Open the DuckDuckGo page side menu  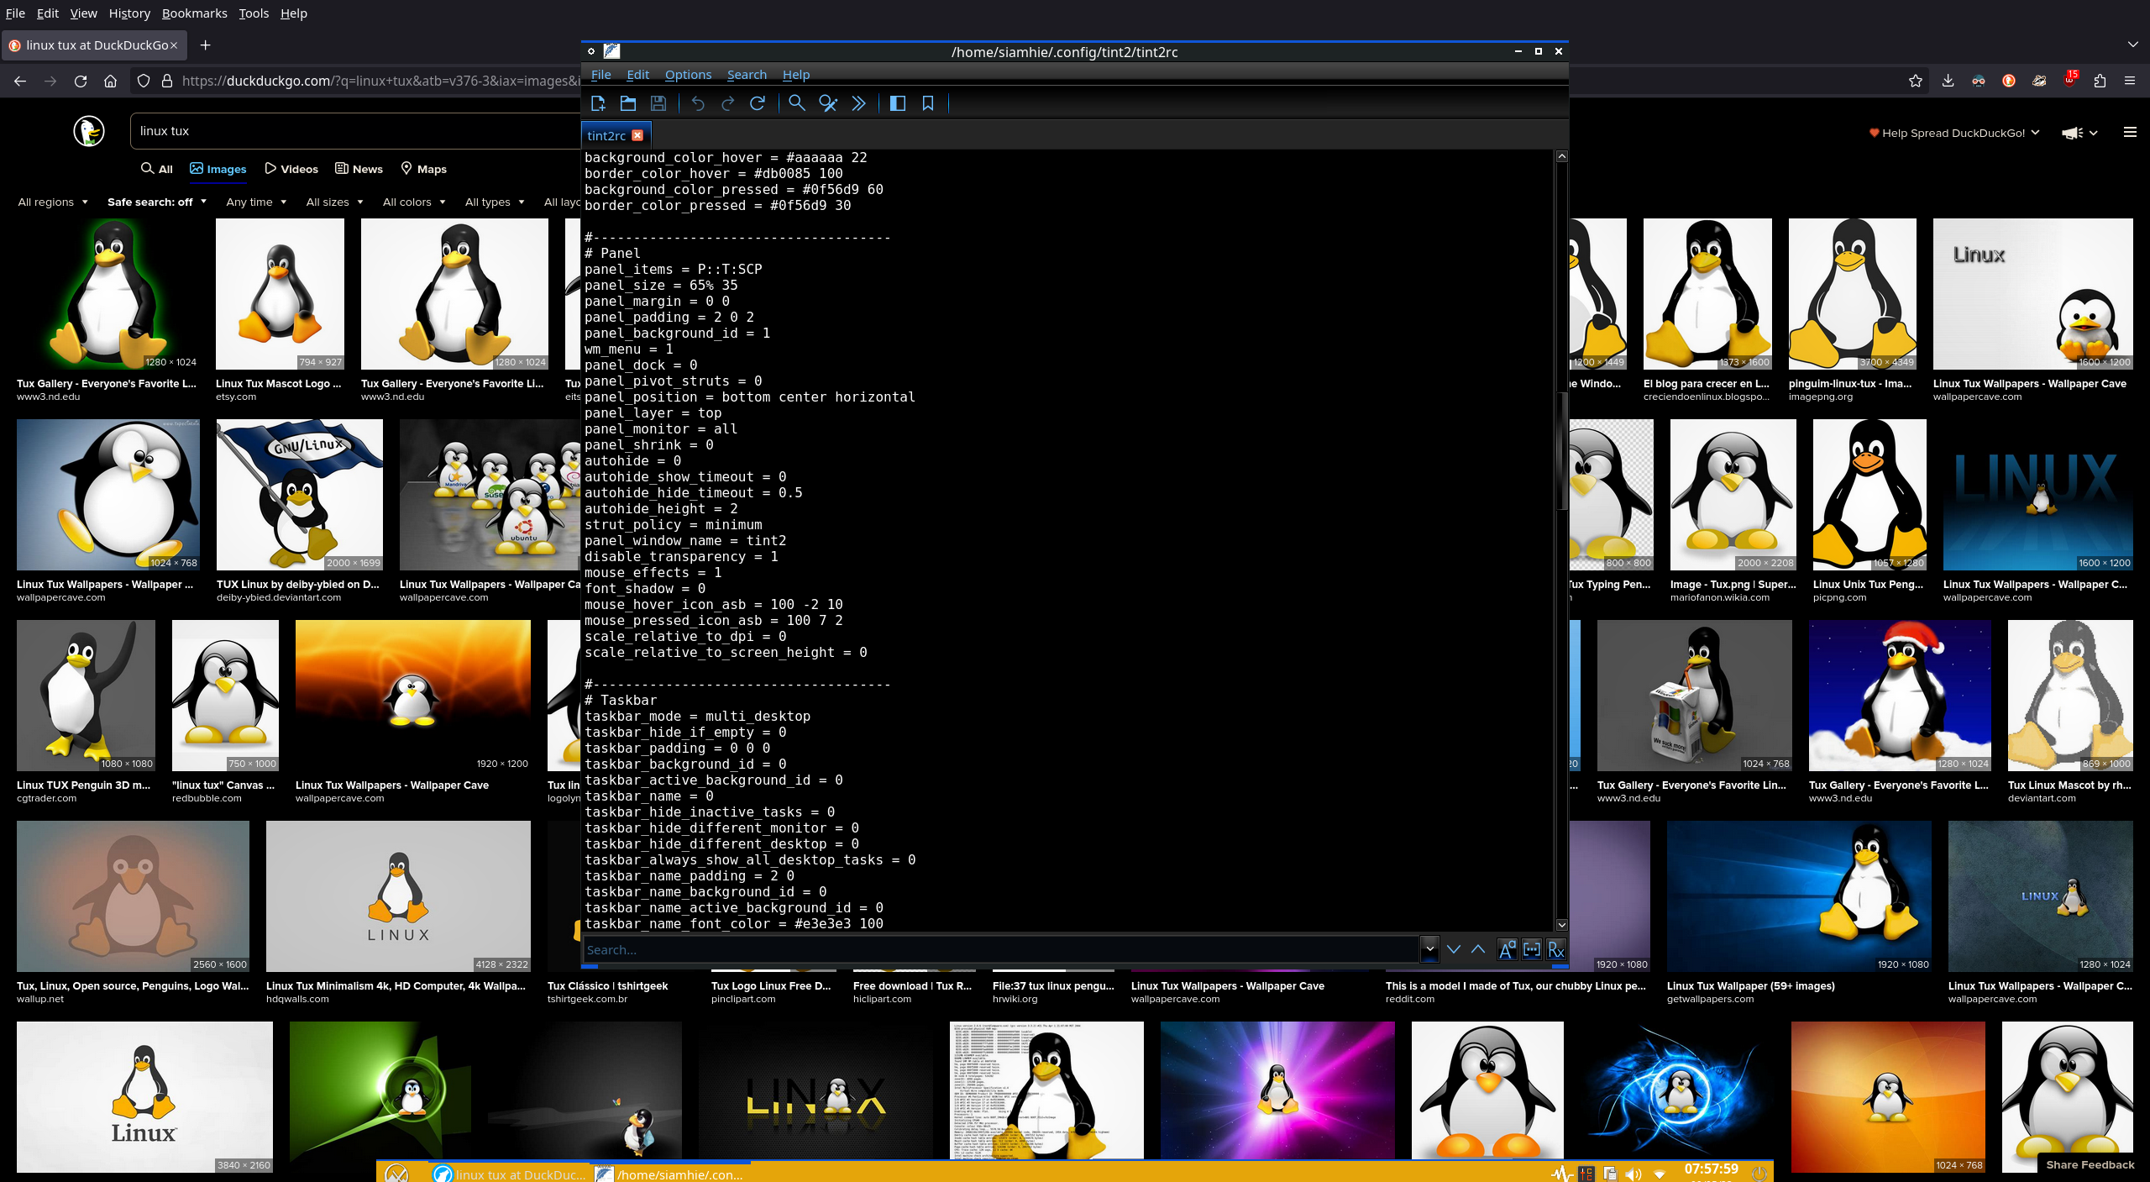click(2130, 132)
